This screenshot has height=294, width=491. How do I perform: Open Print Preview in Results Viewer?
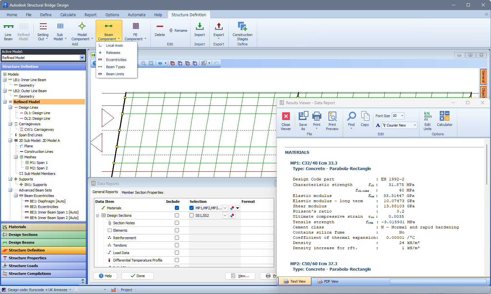tap(332, 121)
